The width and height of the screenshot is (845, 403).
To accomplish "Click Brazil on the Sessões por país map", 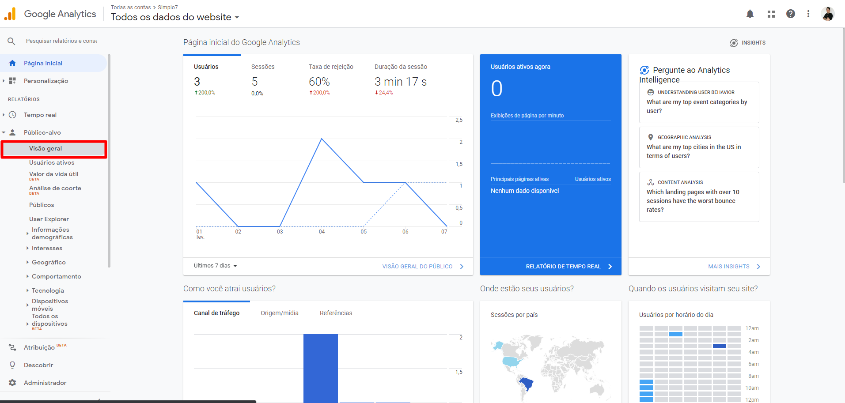I will 526,384.
